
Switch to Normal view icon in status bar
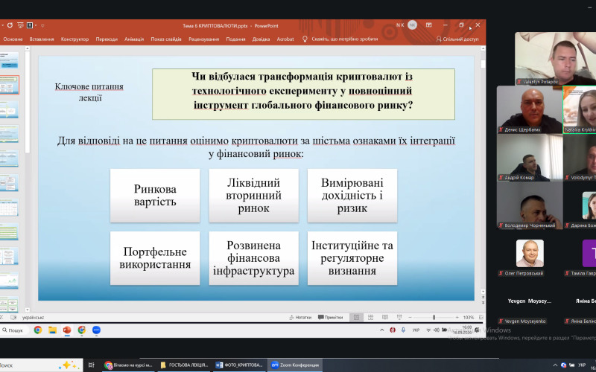click(x=357, y=318)
